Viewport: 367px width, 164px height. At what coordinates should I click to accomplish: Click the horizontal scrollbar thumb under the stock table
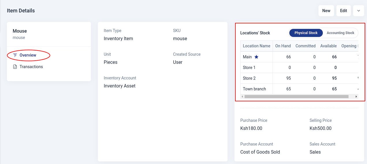pyautogui.click(x=296, y=97)
